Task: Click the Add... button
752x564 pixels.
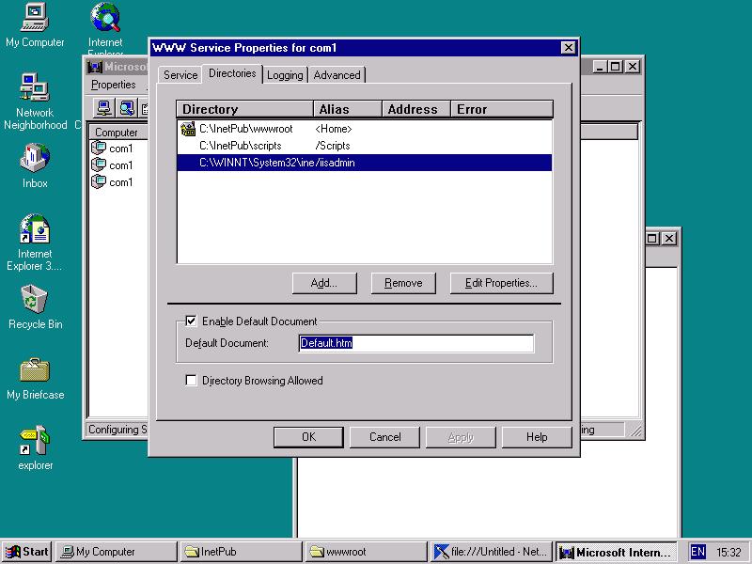Action: pos(323,283)
